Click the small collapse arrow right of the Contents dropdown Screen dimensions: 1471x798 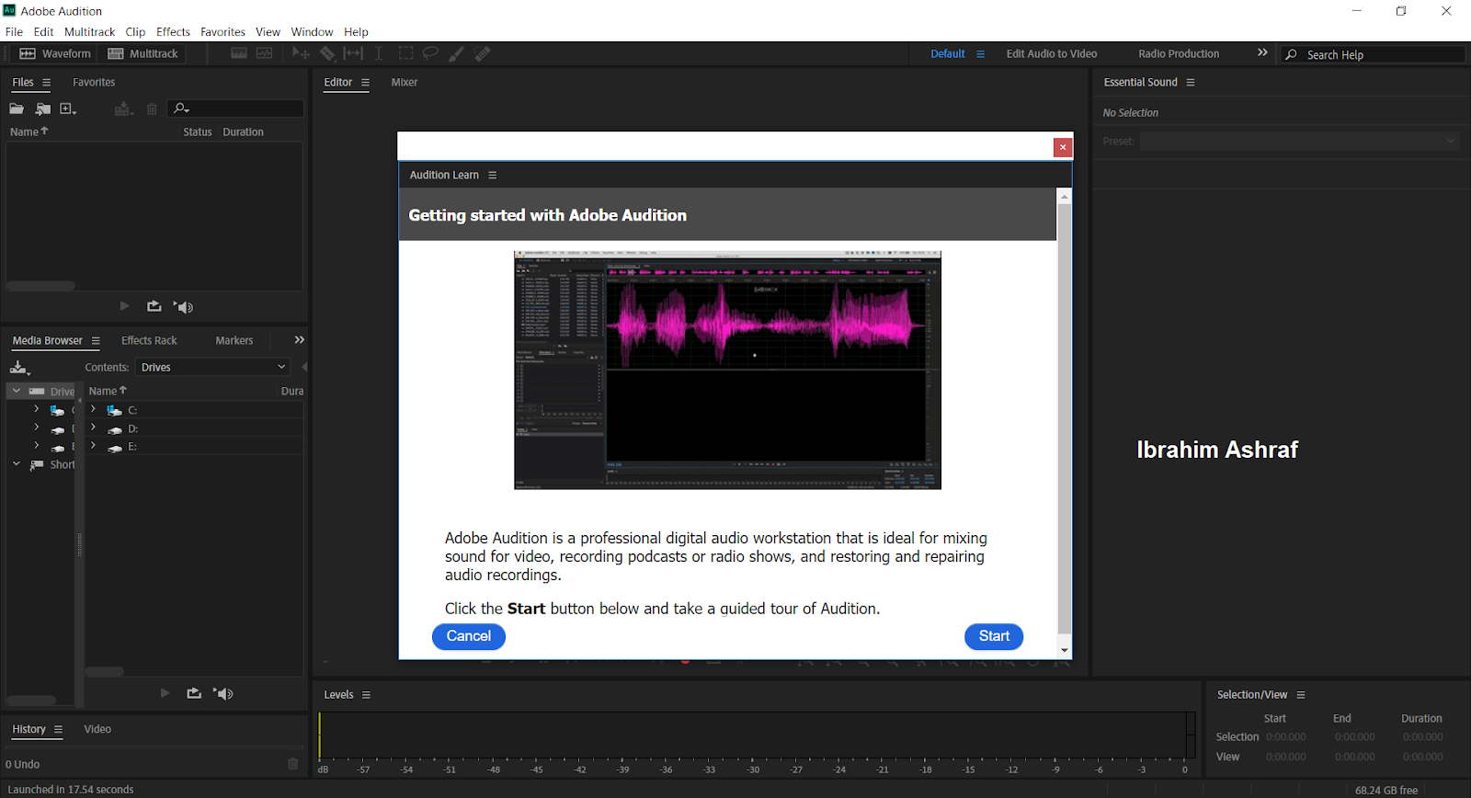click(303, 367)
